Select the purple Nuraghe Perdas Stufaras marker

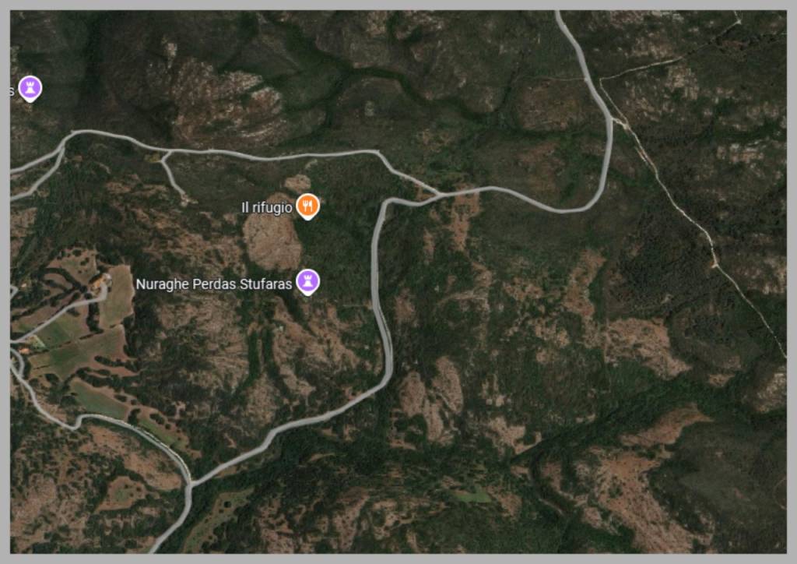307,281
